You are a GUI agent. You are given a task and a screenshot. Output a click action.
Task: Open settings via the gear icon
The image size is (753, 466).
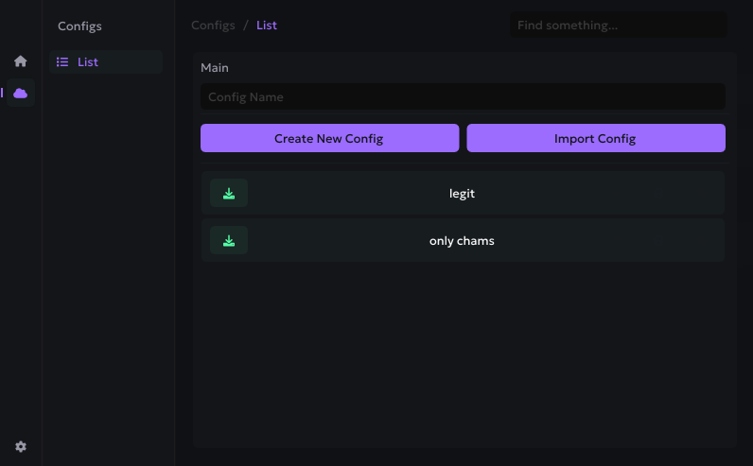point(21,446)
